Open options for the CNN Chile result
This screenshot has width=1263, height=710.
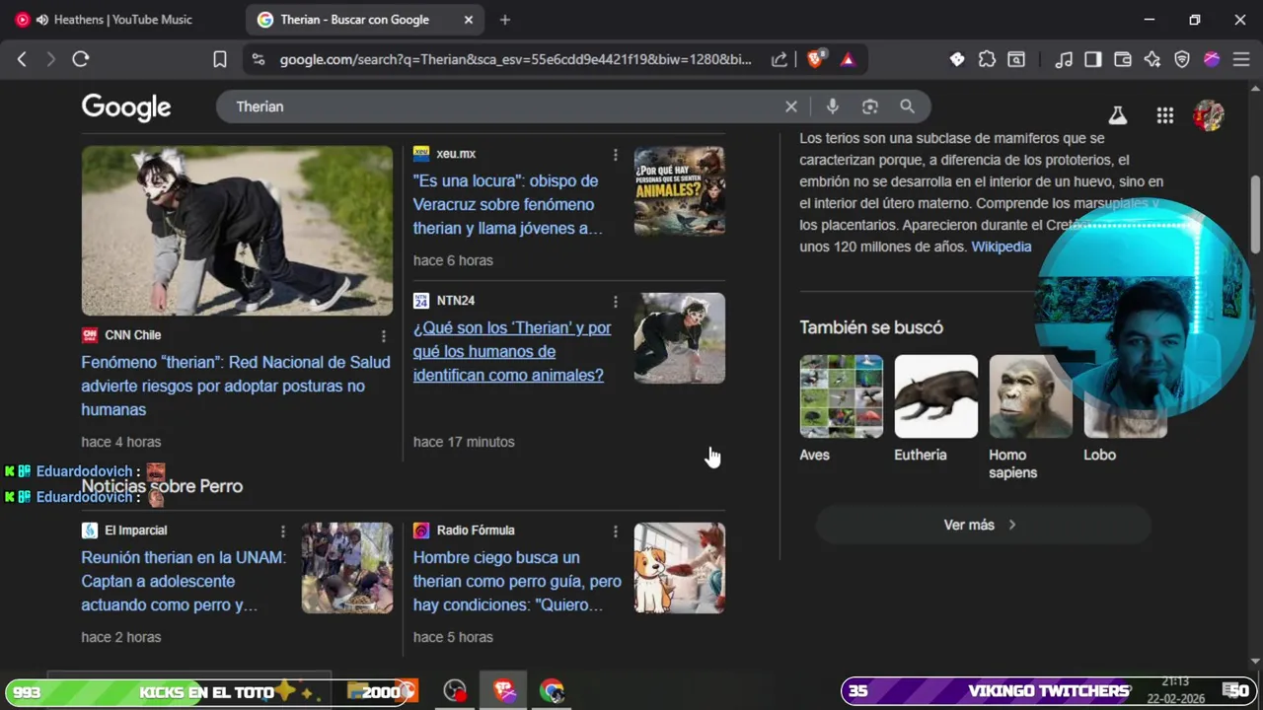point(384,336)
